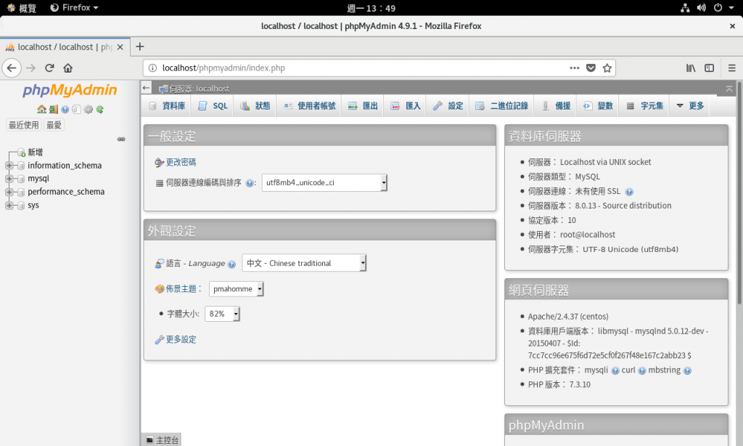This screenshot has height=446, width=743.
Task: Open the 使用者帳號 tab
Action: coord(309,106)
